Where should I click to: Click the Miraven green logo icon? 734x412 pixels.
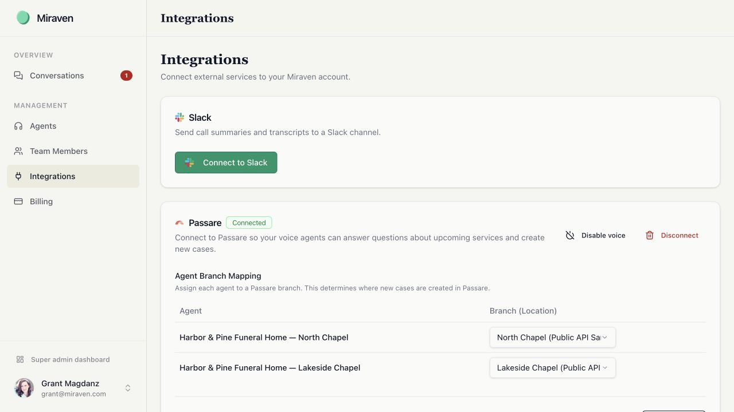click(23, 18)
